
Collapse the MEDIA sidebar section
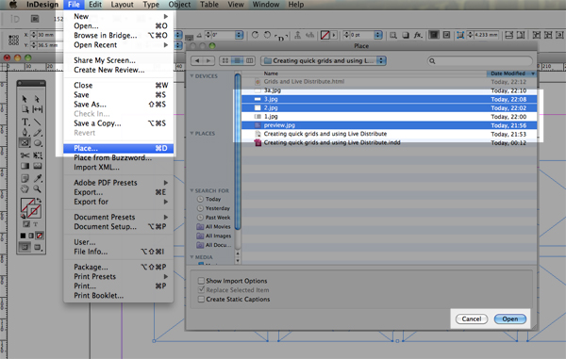coord(192,257)
